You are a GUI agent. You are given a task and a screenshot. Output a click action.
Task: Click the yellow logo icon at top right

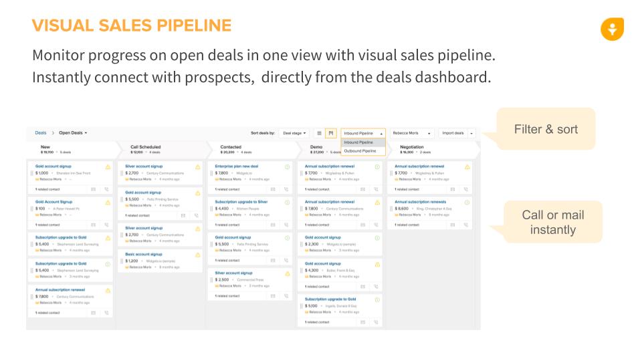(x=612, y=29)
